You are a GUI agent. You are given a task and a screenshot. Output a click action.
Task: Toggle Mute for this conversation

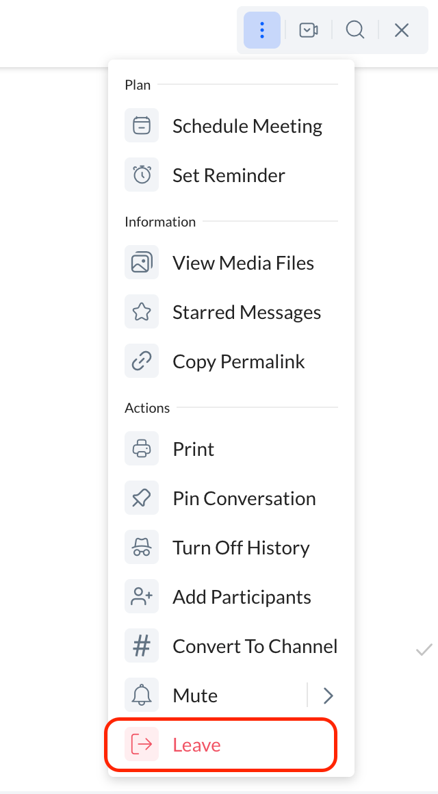click(195, 695)
